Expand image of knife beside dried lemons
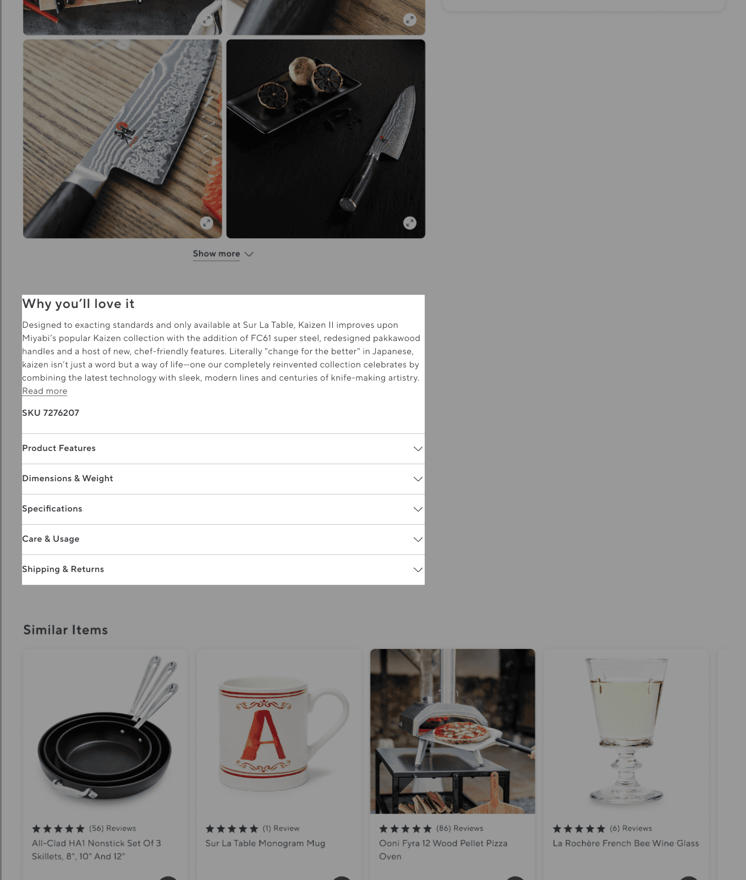The width and height of the screenshot is (746, 880). (x=410, y=223)
